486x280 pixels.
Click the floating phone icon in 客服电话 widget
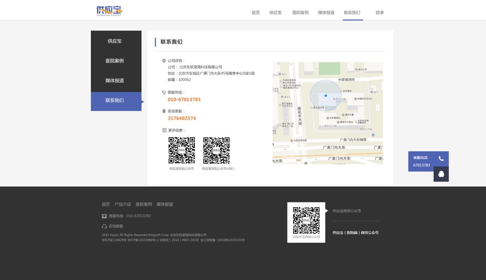tap(441, 159)
